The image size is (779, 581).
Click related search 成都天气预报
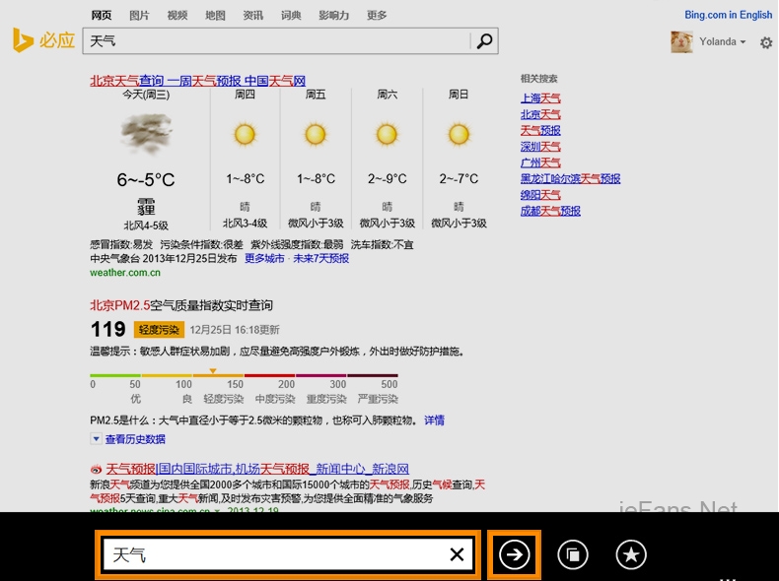(x=550, y=211)
